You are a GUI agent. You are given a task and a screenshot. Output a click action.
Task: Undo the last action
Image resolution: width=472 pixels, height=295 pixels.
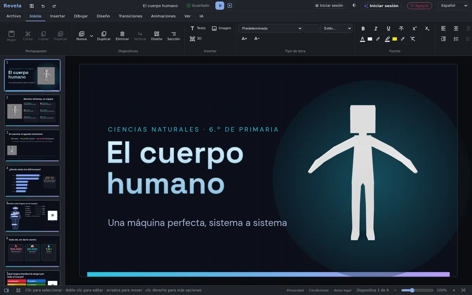pyautogui.click(x=43, y=6)
